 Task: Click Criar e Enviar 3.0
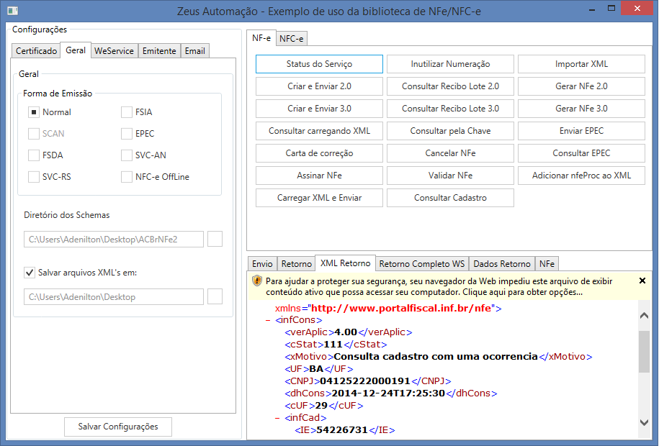[319, 109]
